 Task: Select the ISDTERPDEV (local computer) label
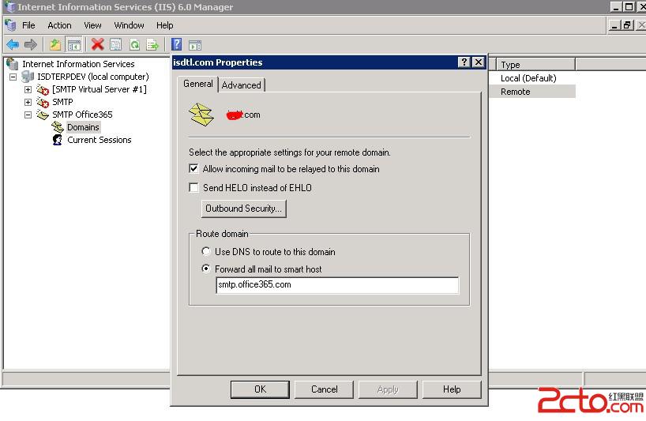pyautogui.click(x=93, y=77)
